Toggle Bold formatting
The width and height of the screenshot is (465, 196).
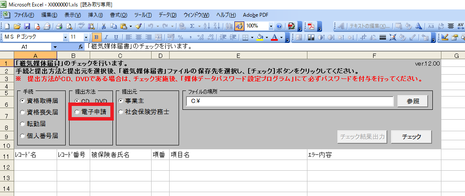click(x=96, y=37)
